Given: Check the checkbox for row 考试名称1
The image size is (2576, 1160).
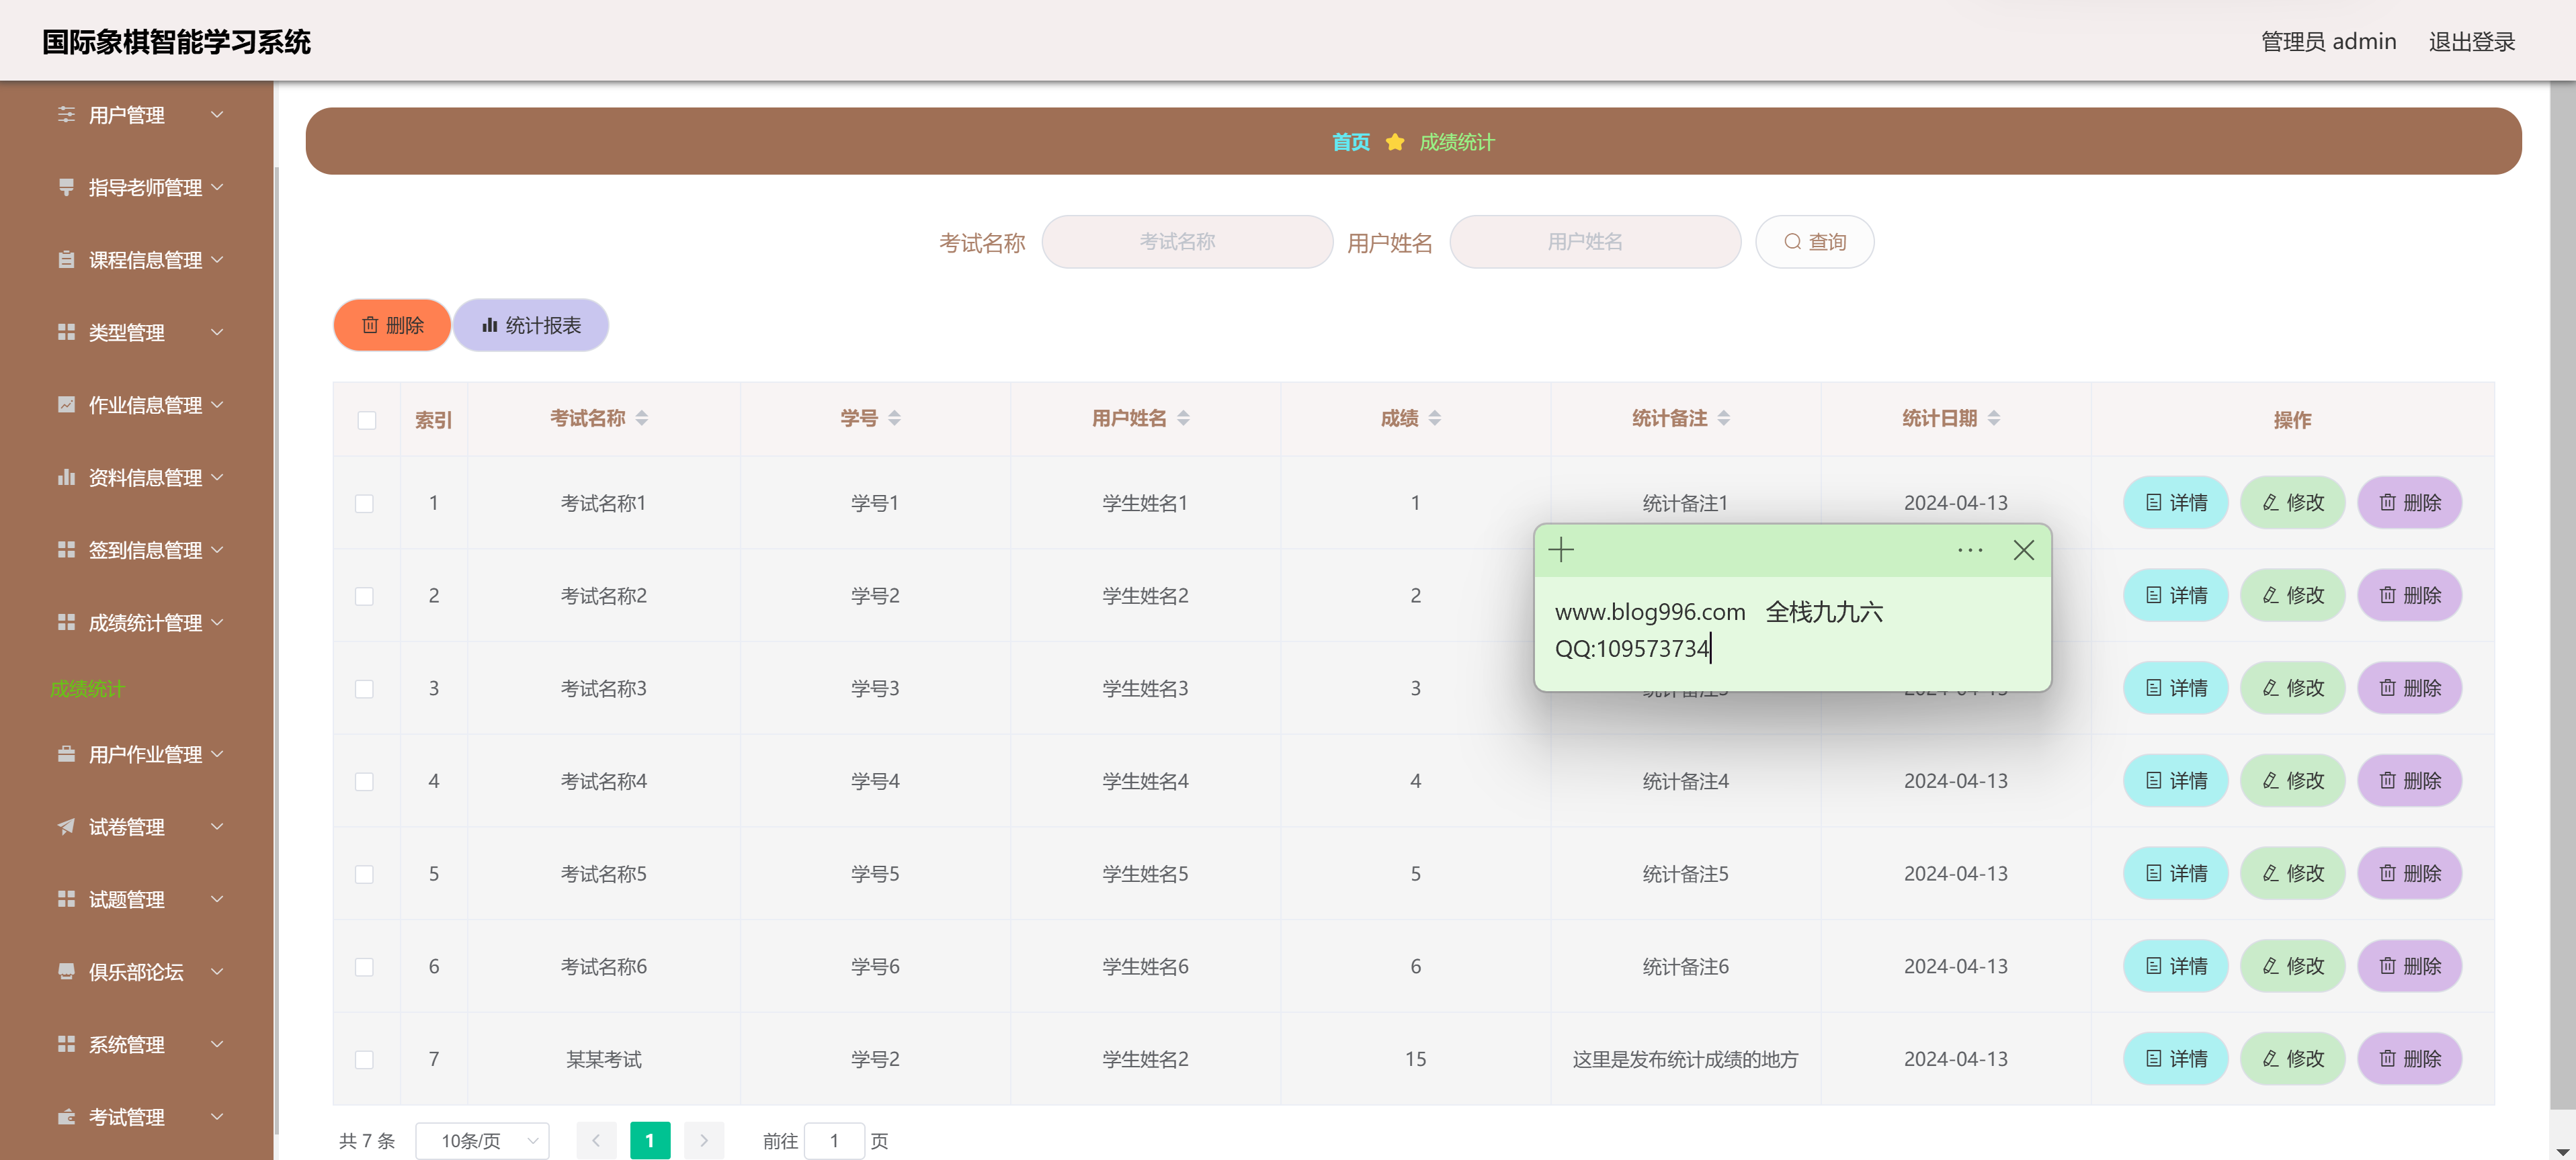Looking at the screenshot, I should pos(364,504).
